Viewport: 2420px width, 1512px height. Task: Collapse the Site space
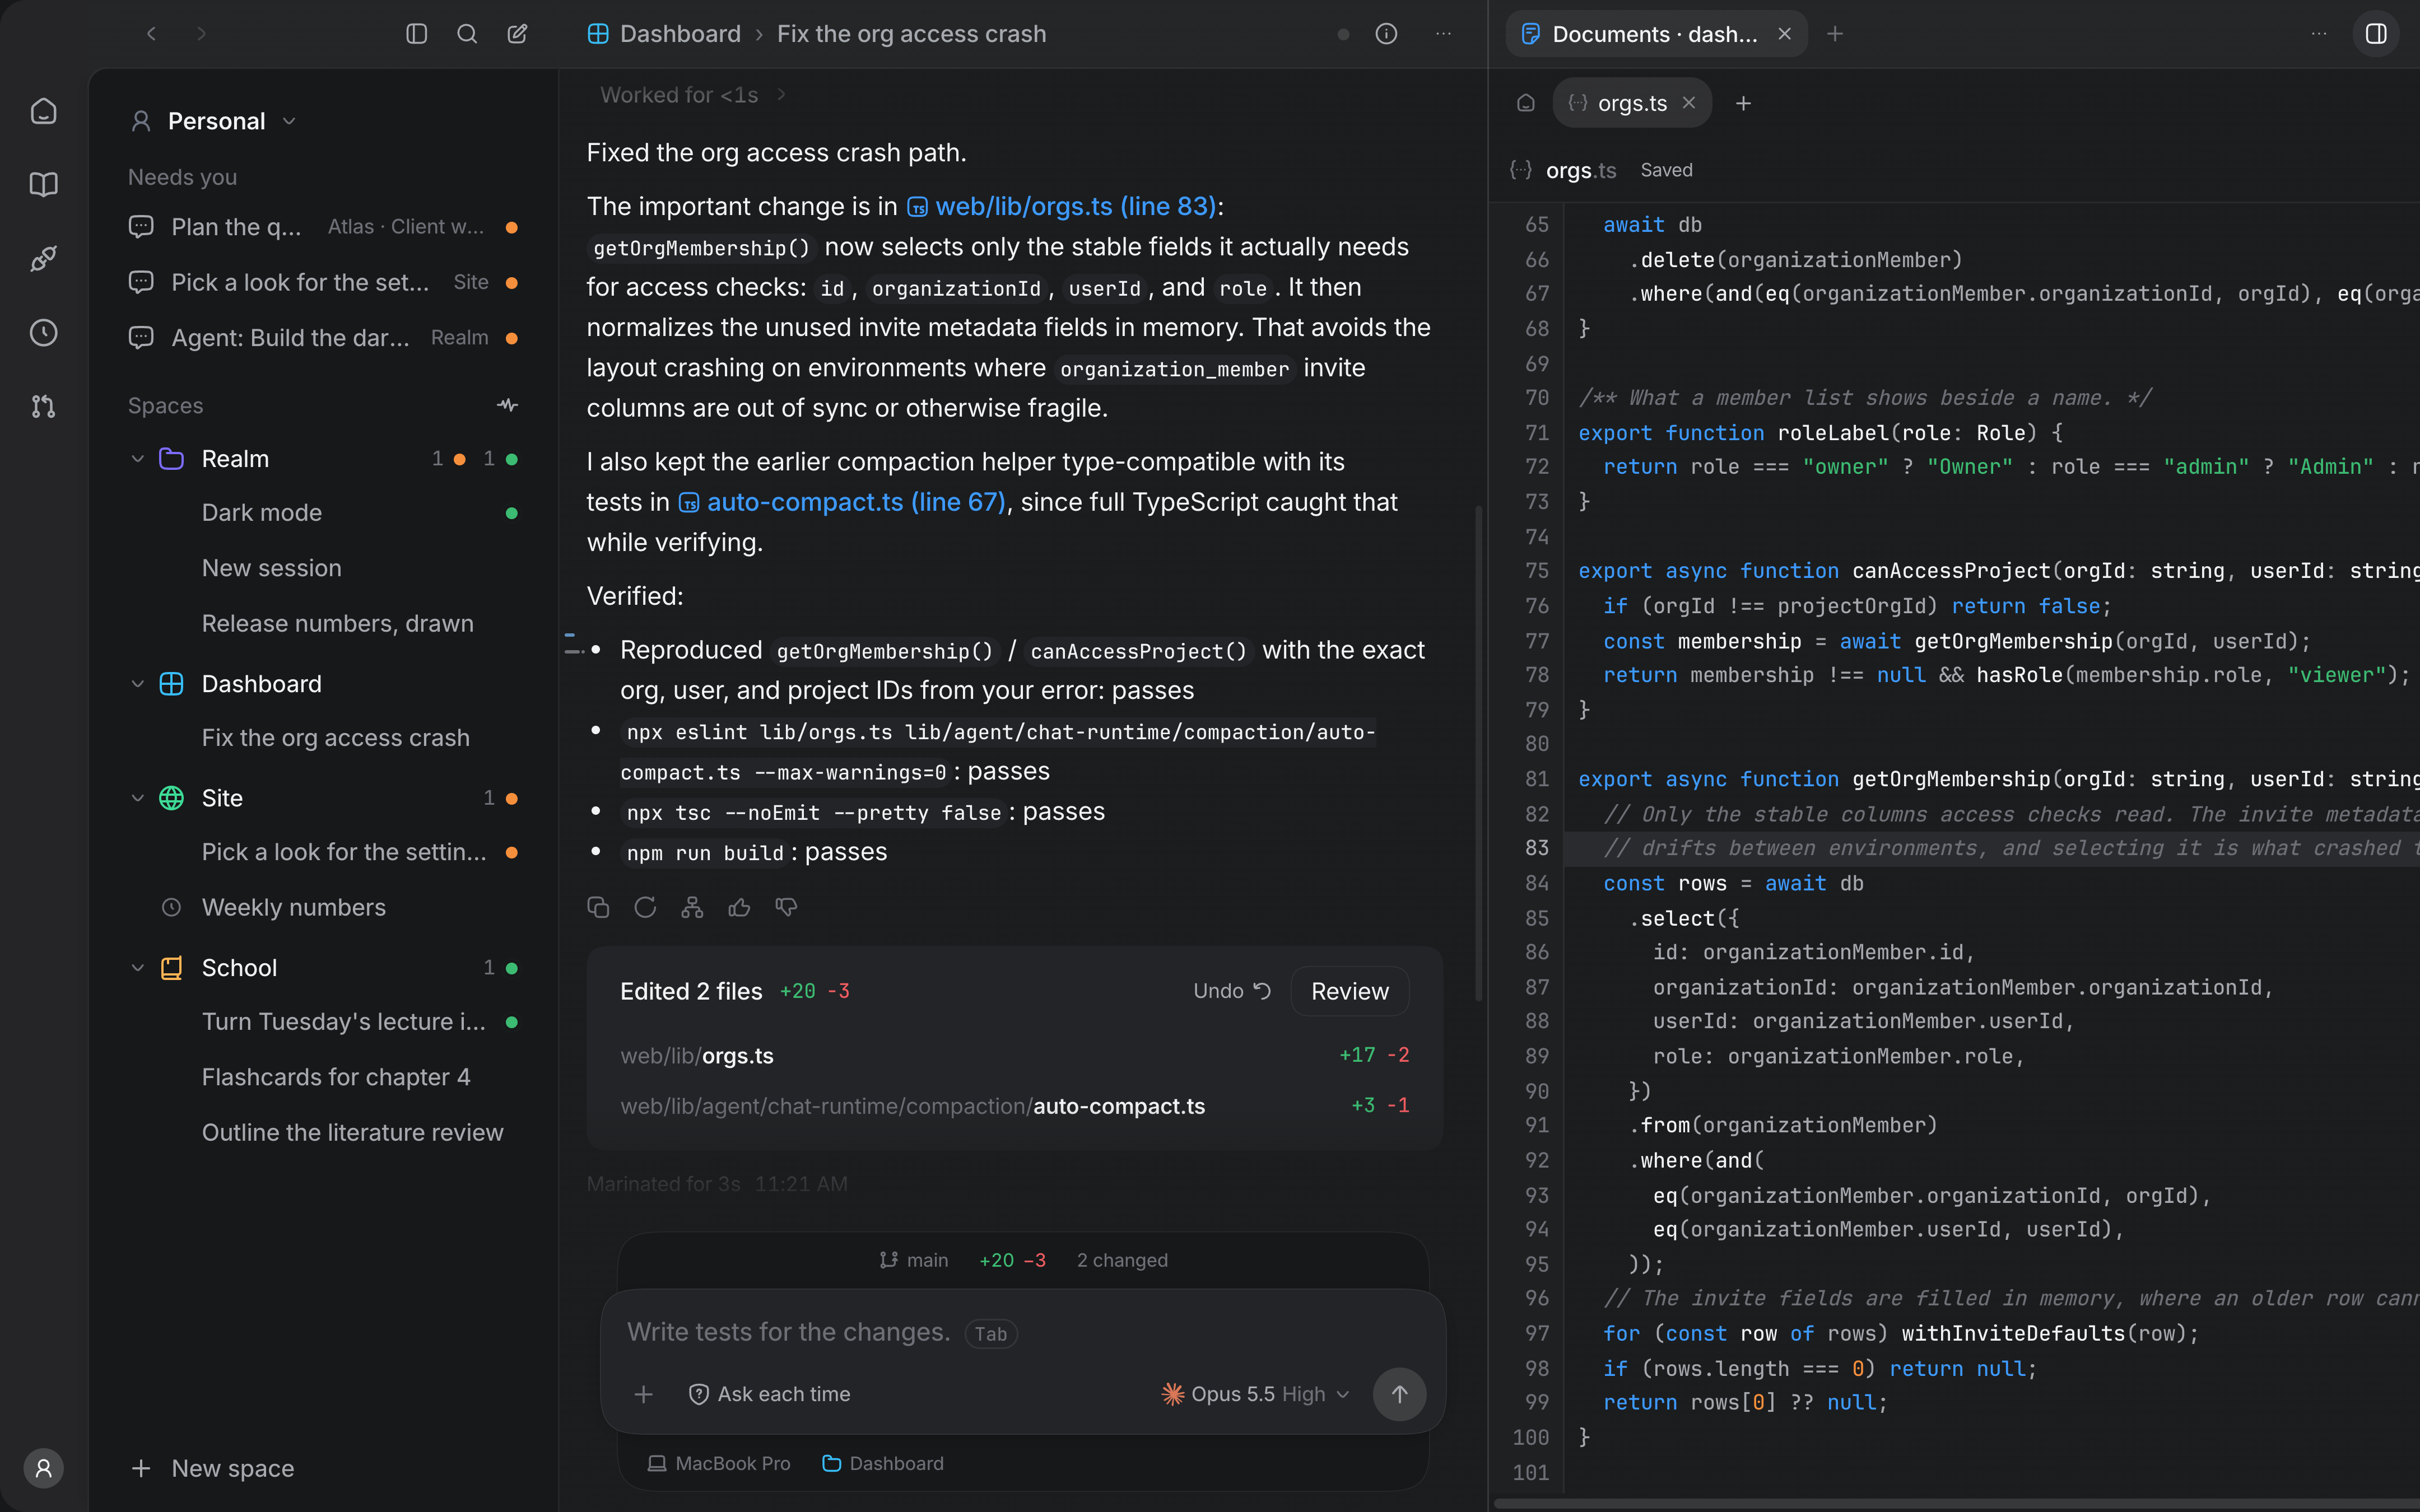pos(138,798)
